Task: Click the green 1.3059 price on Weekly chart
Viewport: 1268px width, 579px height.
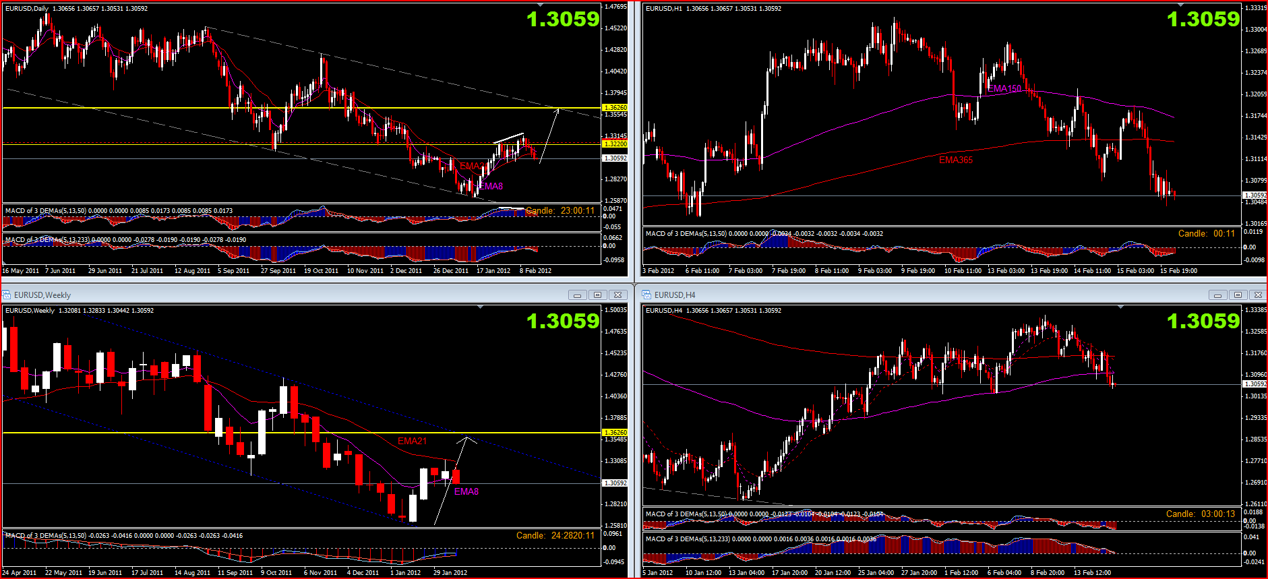Action: [x=563, y=322]
